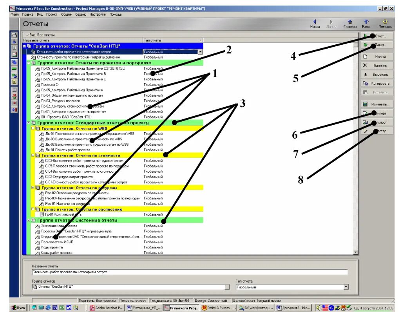
Task: Open the Work Products and Documents icon
Action: [x=14, y=82]
